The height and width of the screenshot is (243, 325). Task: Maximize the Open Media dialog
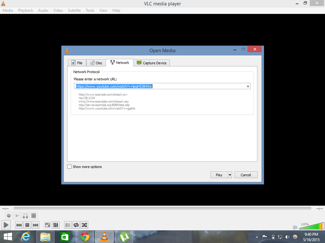(x=243, y=49)
